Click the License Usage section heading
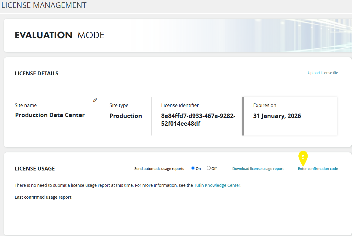This screenshot has height=236, width=352. point(35,169)
